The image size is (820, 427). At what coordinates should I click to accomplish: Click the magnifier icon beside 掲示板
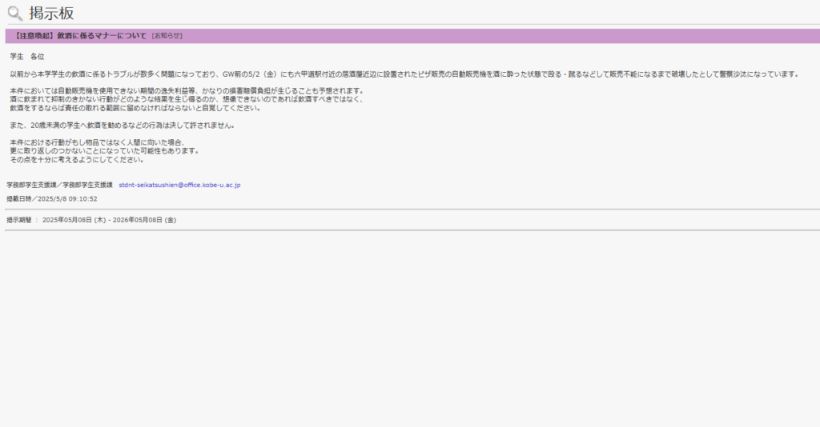click(15, 14)
